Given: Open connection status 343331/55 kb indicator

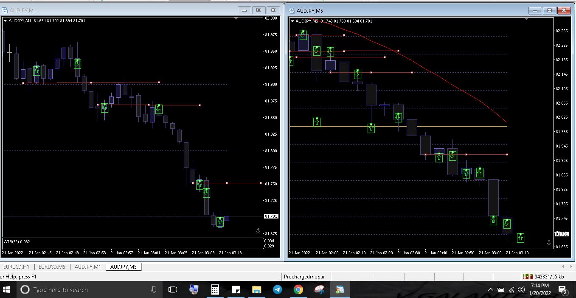Looking at the screenshot, I should (544, 277).
